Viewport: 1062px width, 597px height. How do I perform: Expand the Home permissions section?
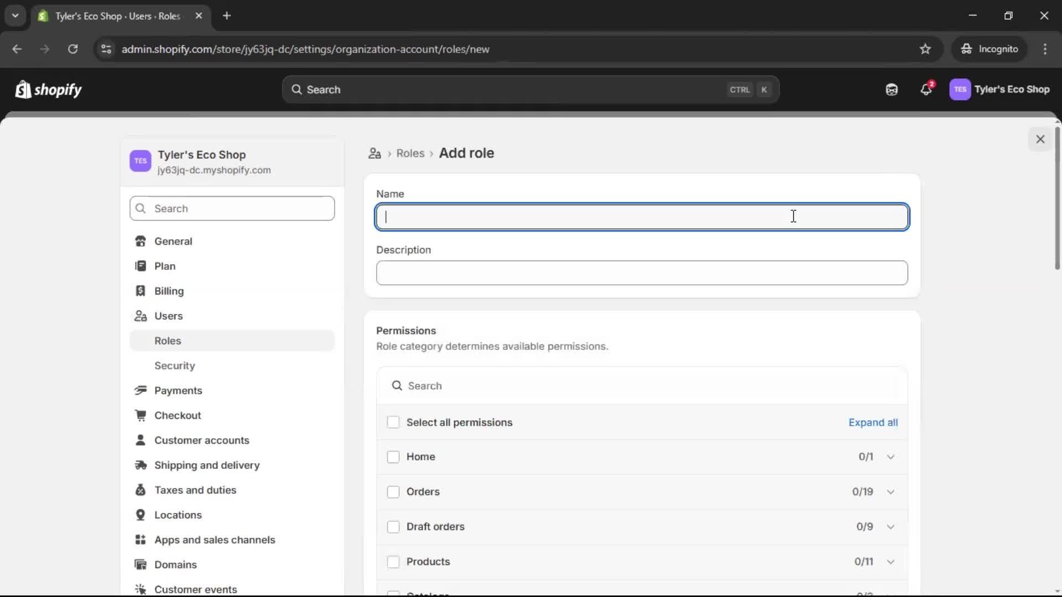click(891, 457)
